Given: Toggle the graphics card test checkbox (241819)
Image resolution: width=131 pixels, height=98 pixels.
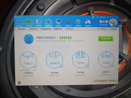Looking at the screenshot, I should click(x=61, y=66).
